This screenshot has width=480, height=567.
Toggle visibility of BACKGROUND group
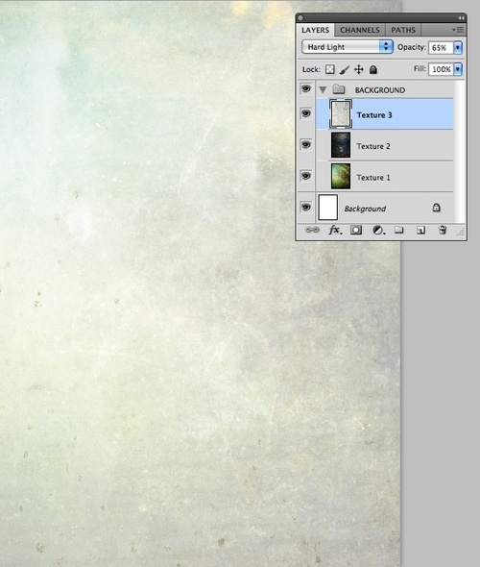[306, 88]
